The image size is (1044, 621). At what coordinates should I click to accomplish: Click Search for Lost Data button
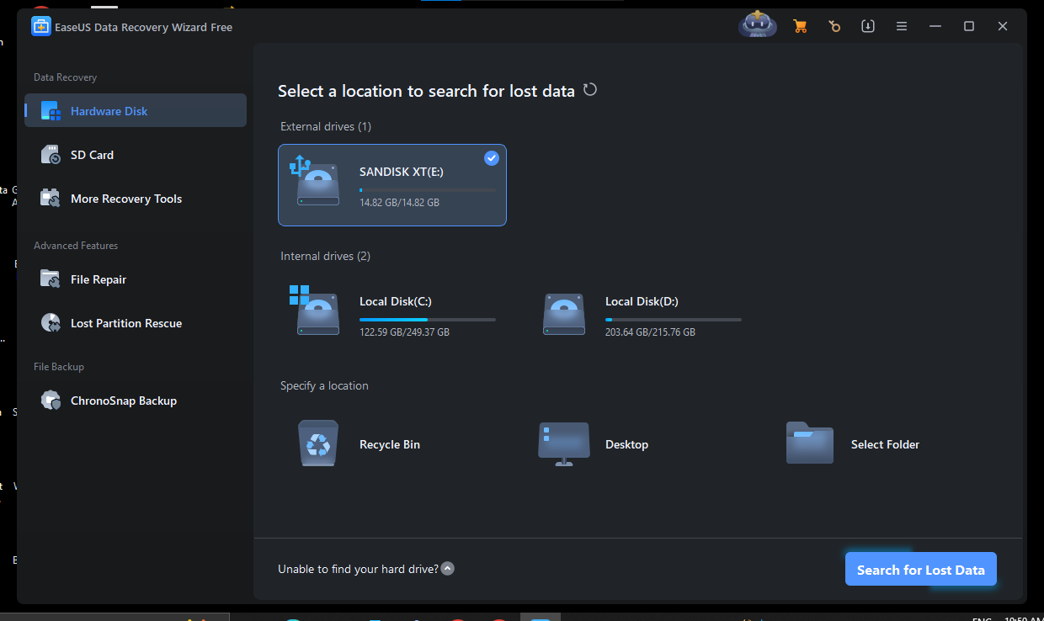tap(921, 570)
